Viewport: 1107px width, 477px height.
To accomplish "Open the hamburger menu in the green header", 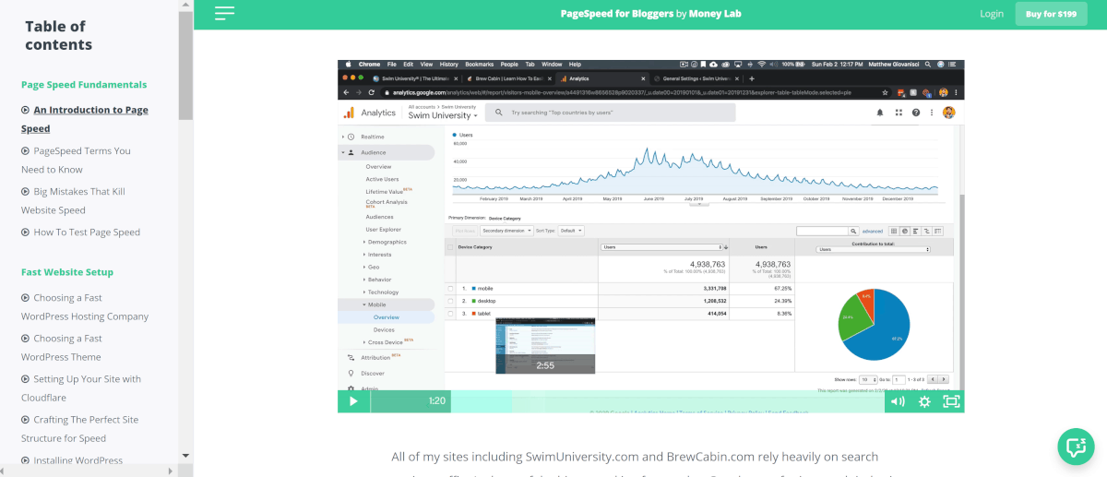I will pos(225,13).
